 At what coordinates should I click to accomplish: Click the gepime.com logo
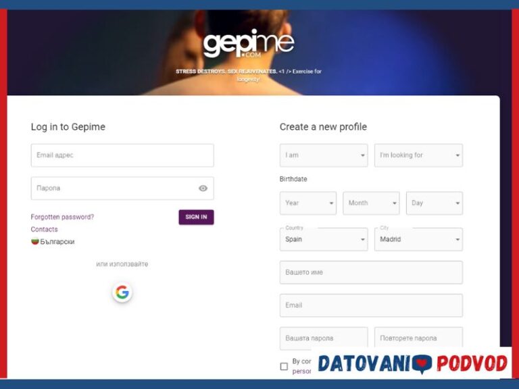[x=249, y=43]
